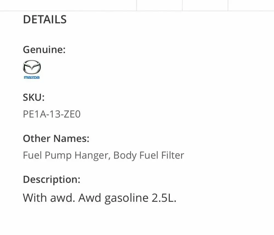Viewport: 274px width, 235px height.
Task: Click the Body Fuel Filter name
Action: click(149, 155)
